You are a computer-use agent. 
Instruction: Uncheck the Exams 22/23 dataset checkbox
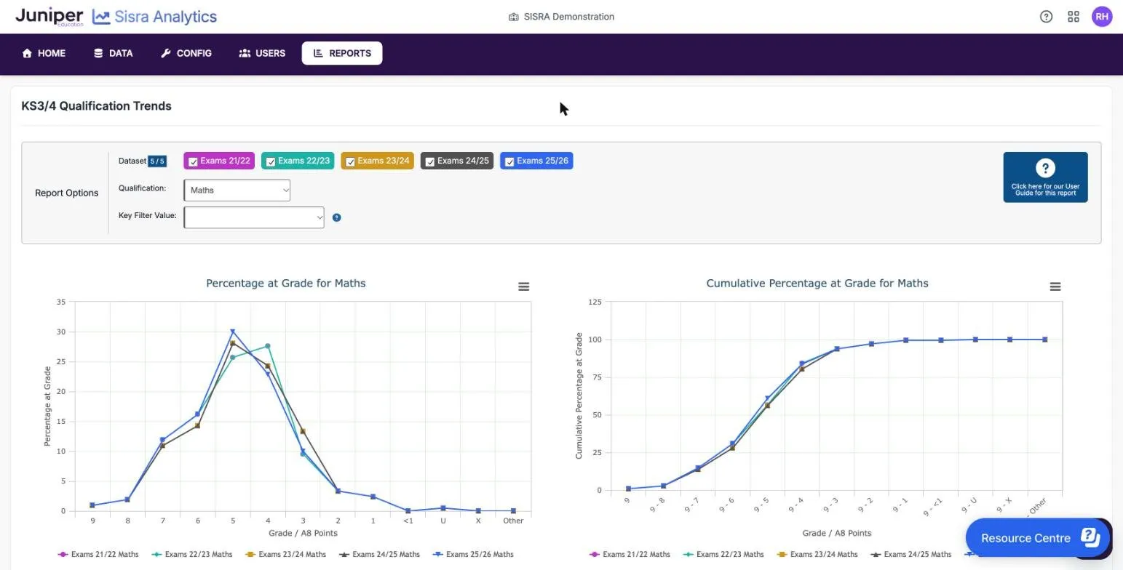point(271,162)
